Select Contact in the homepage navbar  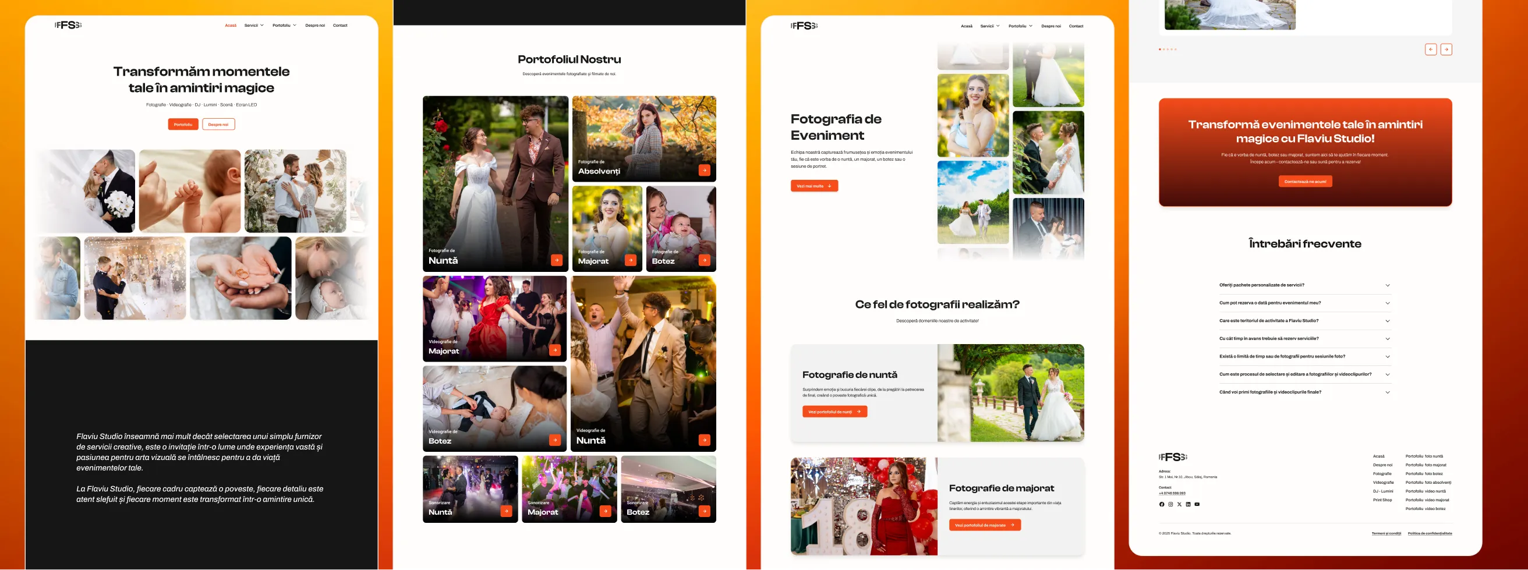[x=340, y=26]
